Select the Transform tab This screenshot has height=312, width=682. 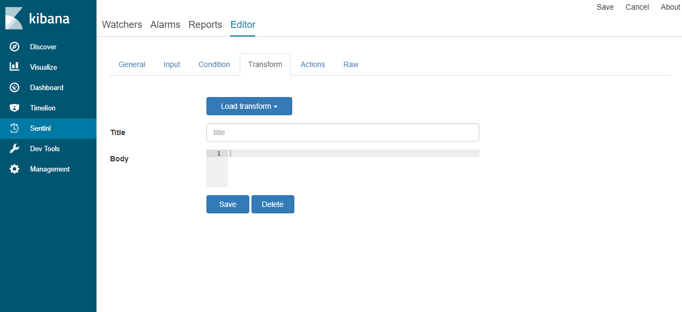(x=265, y=64)
